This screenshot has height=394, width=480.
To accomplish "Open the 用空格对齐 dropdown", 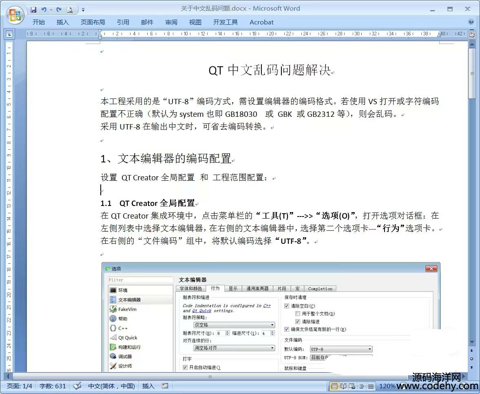I will (x=234, y=348).
